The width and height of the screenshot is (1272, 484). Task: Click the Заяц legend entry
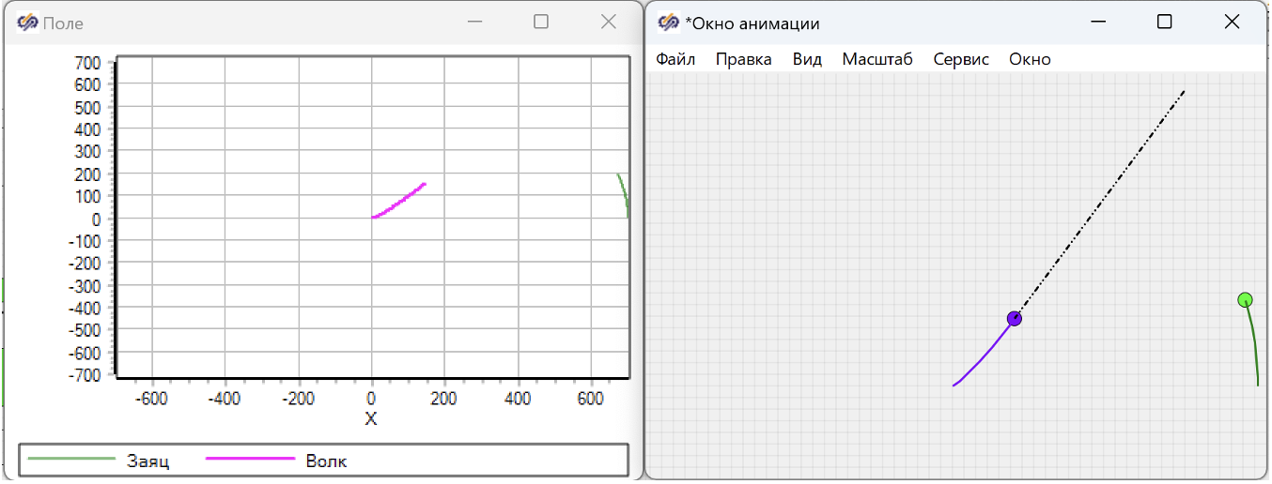pos(99,461)
